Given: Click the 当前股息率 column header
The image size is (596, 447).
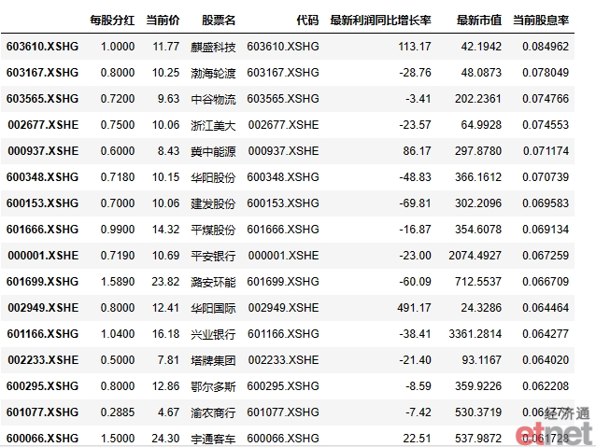Looking at the screenshot, I should click(x=541, y=21).
